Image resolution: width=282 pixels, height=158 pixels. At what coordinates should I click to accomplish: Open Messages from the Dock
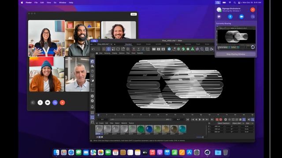click(x=78, y=152)
